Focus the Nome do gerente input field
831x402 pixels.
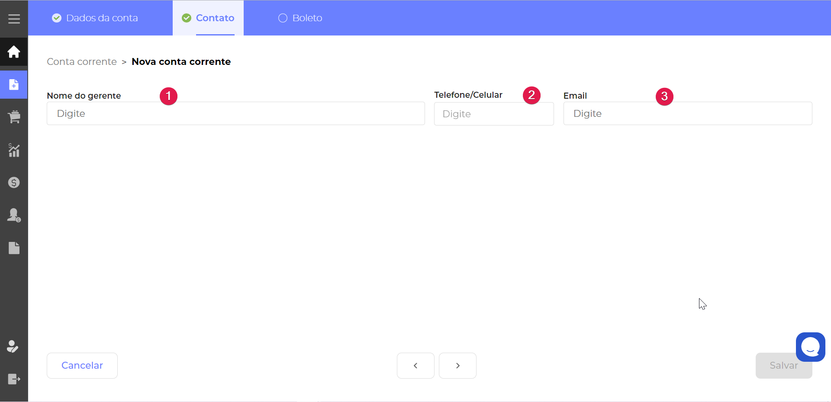pyautogui.click(x=235, y=114)
